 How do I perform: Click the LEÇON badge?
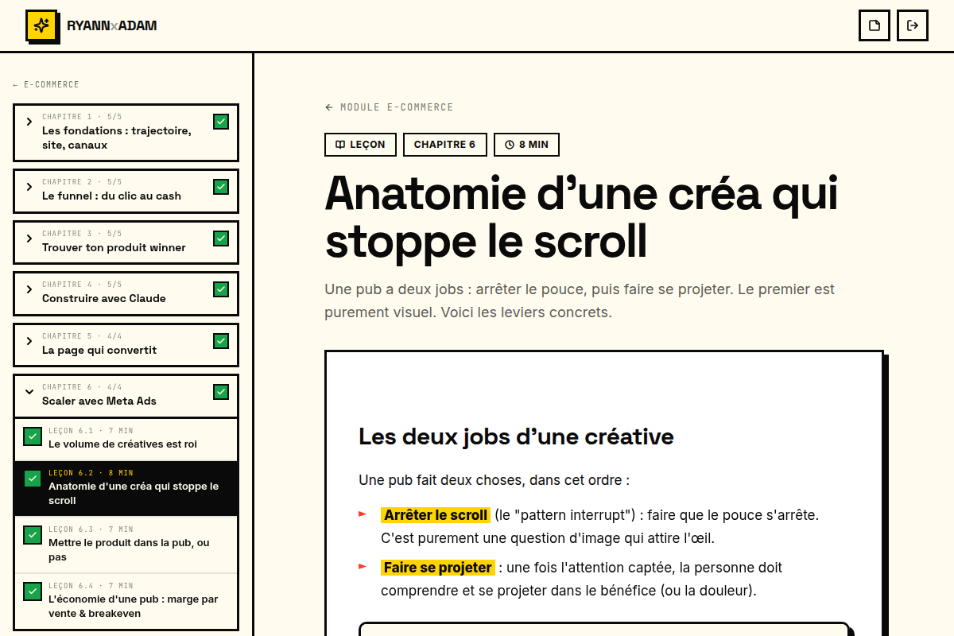point(360,145)
